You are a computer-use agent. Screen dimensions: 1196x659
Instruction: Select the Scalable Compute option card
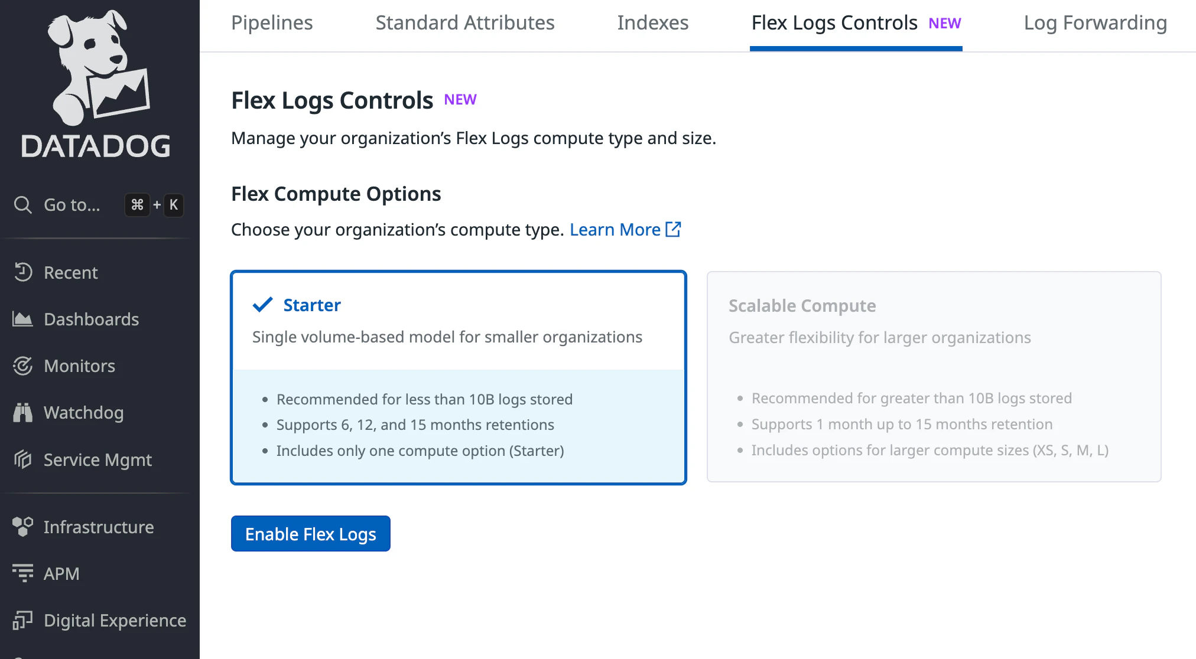click(x=934, y=377)
